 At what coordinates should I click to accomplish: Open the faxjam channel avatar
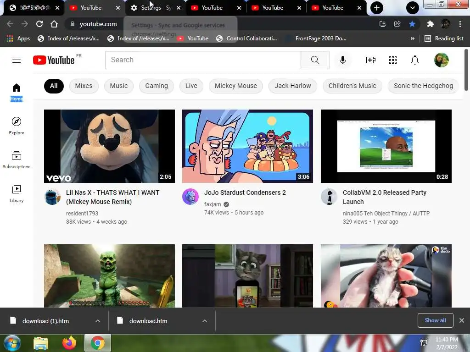(x=190, y=197)
